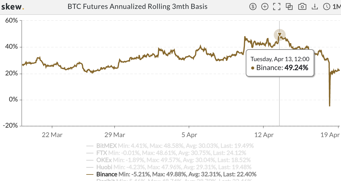Toggle Huobi series in legend
Image resolution: width=341 pixels, height=181 pixels.
[169, 167]
